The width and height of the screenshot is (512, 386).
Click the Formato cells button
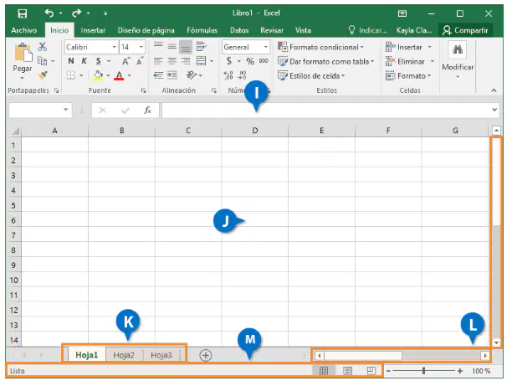click(x=408, y=76)
